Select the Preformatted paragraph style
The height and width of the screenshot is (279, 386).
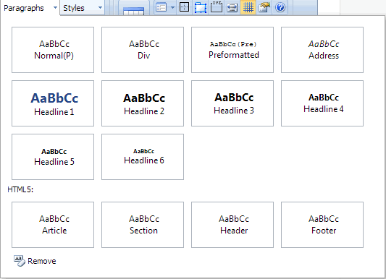click(232, 50)
